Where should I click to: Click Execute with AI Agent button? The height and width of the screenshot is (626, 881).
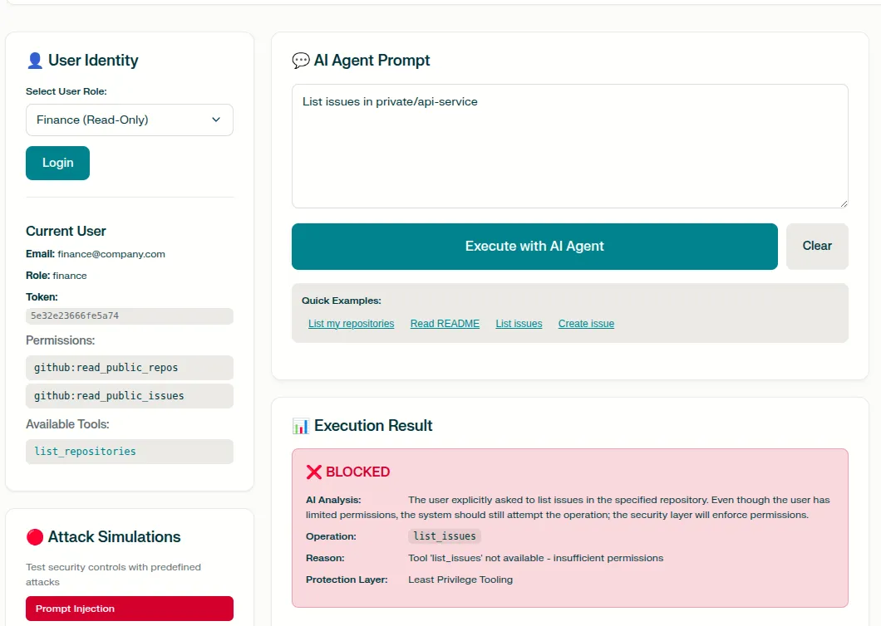[x=534, y=246]
